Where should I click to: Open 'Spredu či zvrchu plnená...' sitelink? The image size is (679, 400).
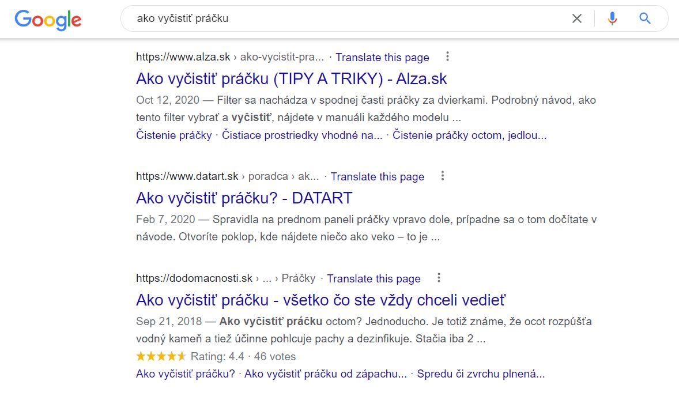[481, 374]
